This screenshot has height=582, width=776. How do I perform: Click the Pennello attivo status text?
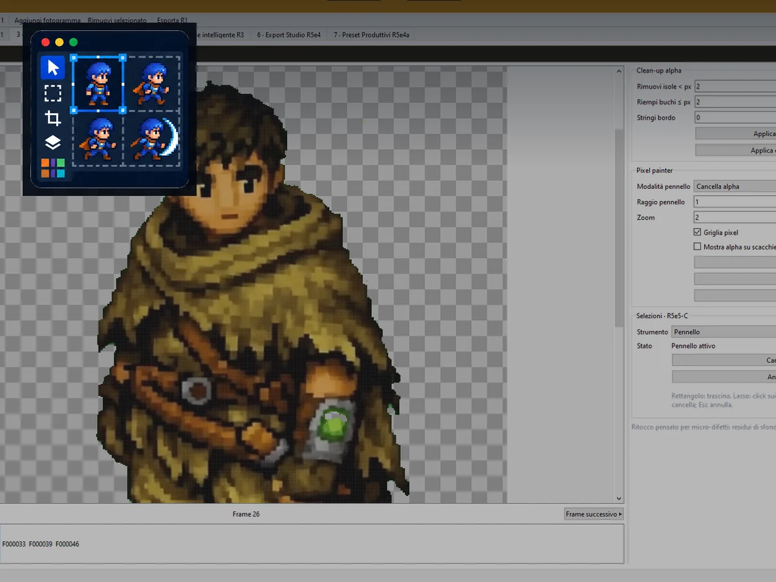click(x=693, y=346)
